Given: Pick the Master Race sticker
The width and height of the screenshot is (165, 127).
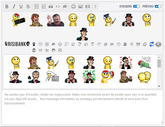Looking at the screenshot, I should 52,76.
